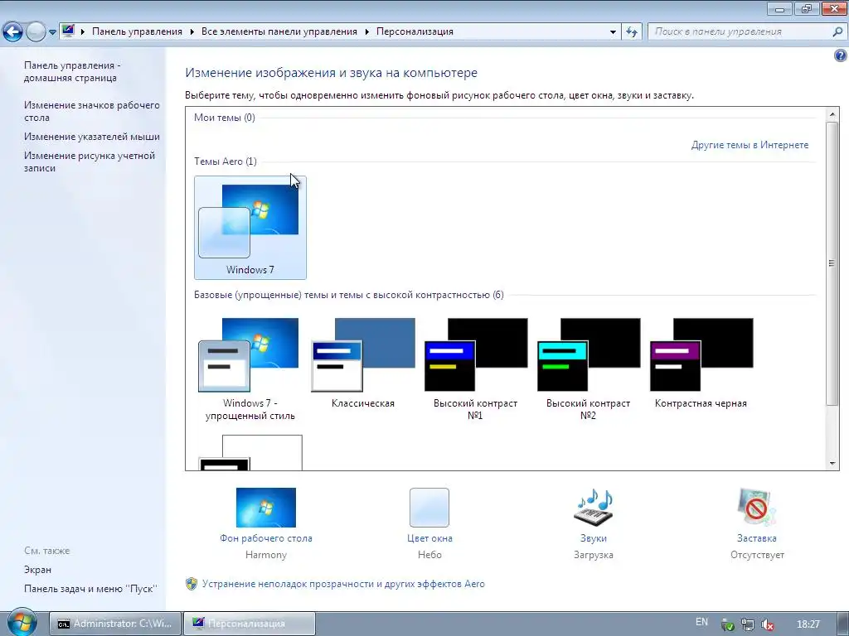Click the EN language indicator

coord(701,622)
